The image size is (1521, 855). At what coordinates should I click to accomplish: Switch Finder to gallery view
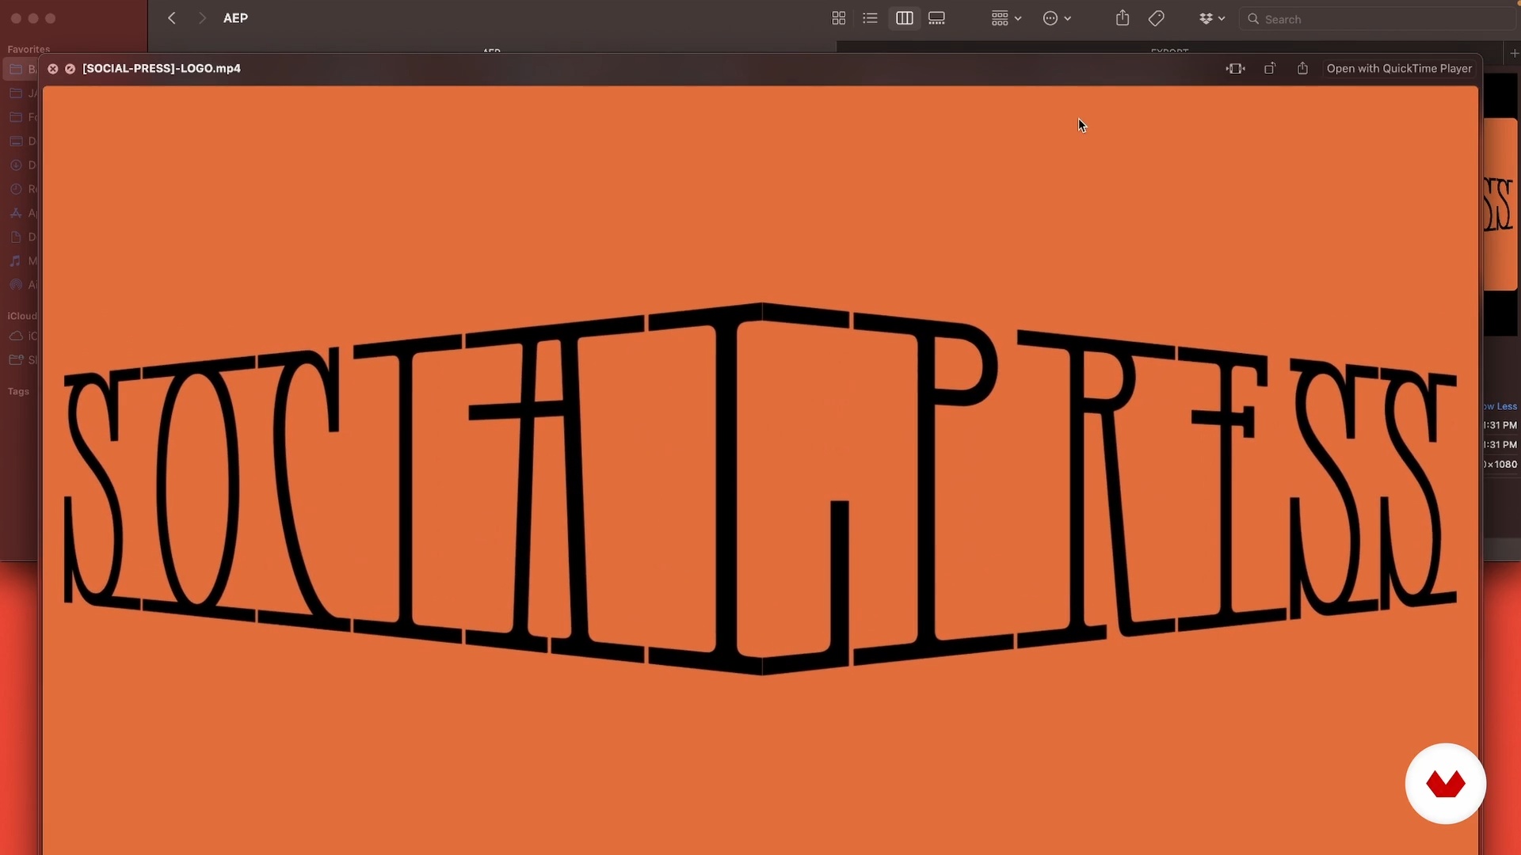[x=936, y=18]
